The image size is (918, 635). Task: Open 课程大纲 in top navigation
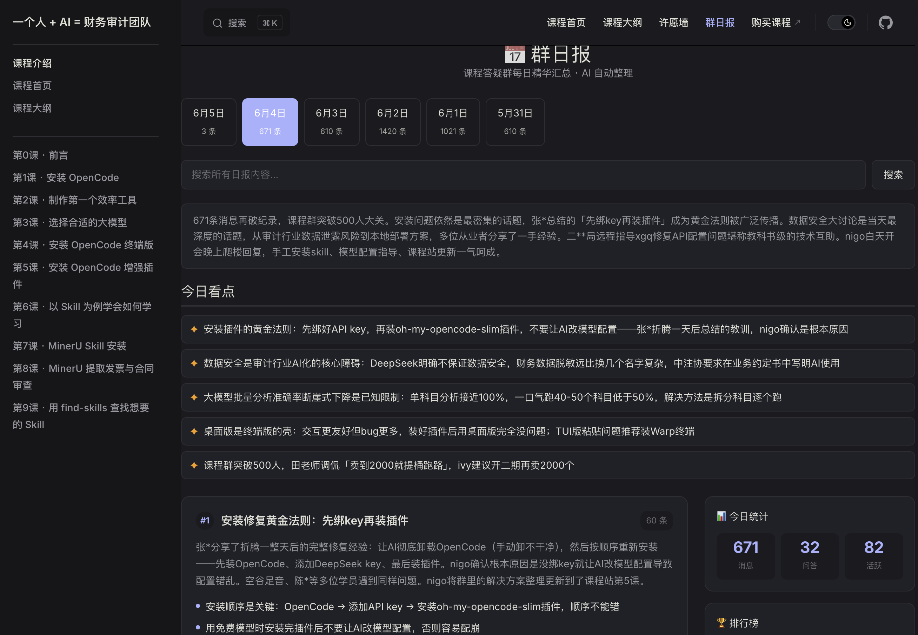click(x=622, y=23)
